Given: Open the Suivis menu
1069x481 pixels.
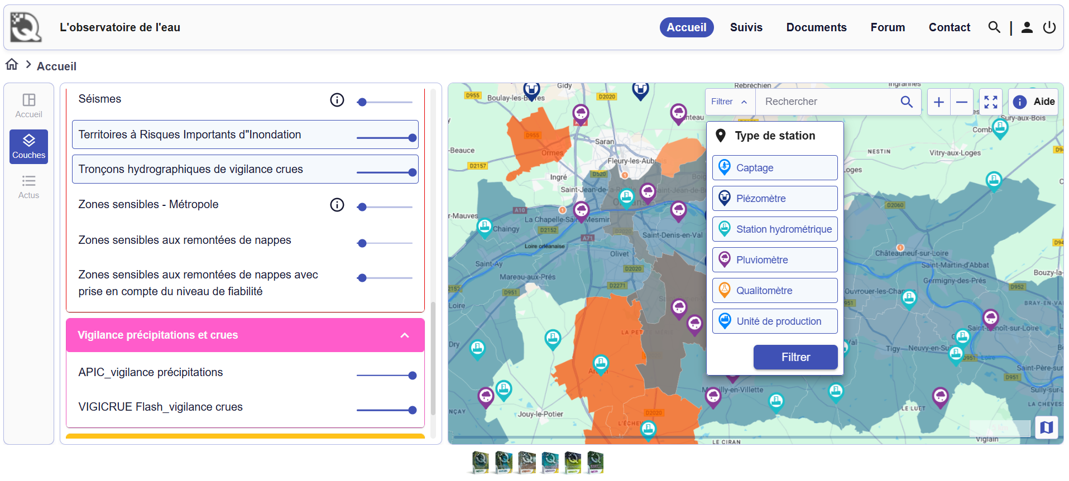Looking at the screenshot, I should (746, 27).
